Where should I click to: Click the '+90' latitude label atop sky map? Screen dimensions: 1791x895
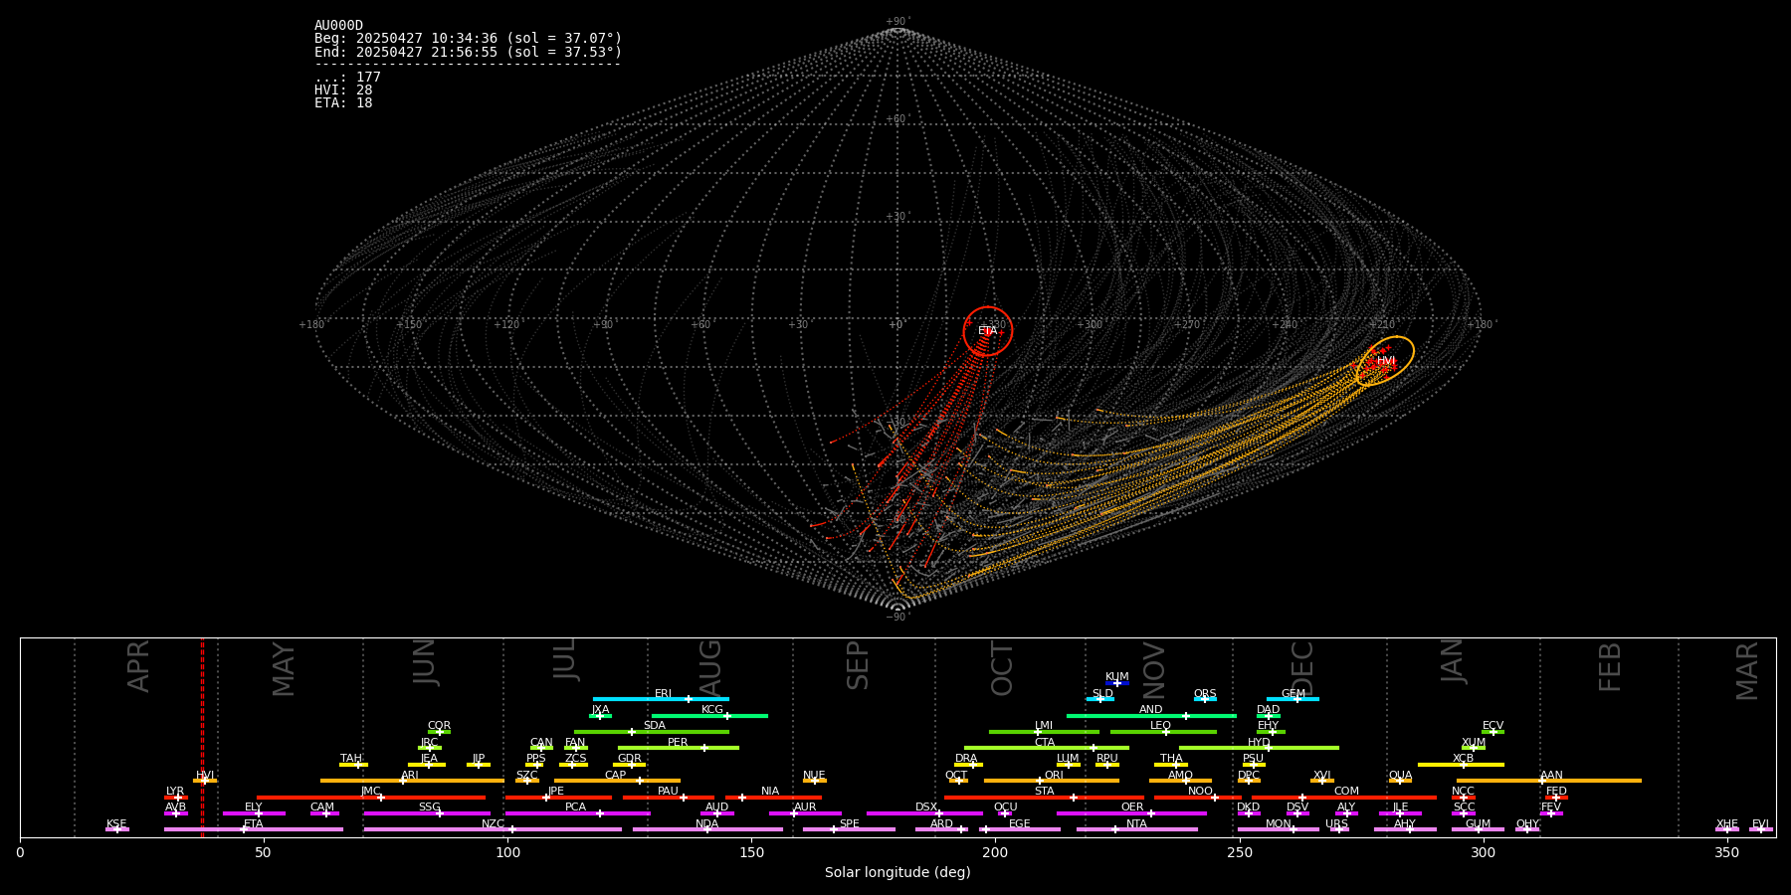click(897, 22)
